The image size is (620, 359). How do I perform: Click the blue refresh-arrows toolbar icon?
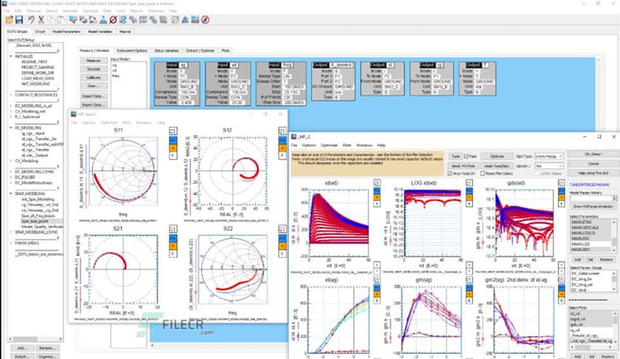click(123, 19)
